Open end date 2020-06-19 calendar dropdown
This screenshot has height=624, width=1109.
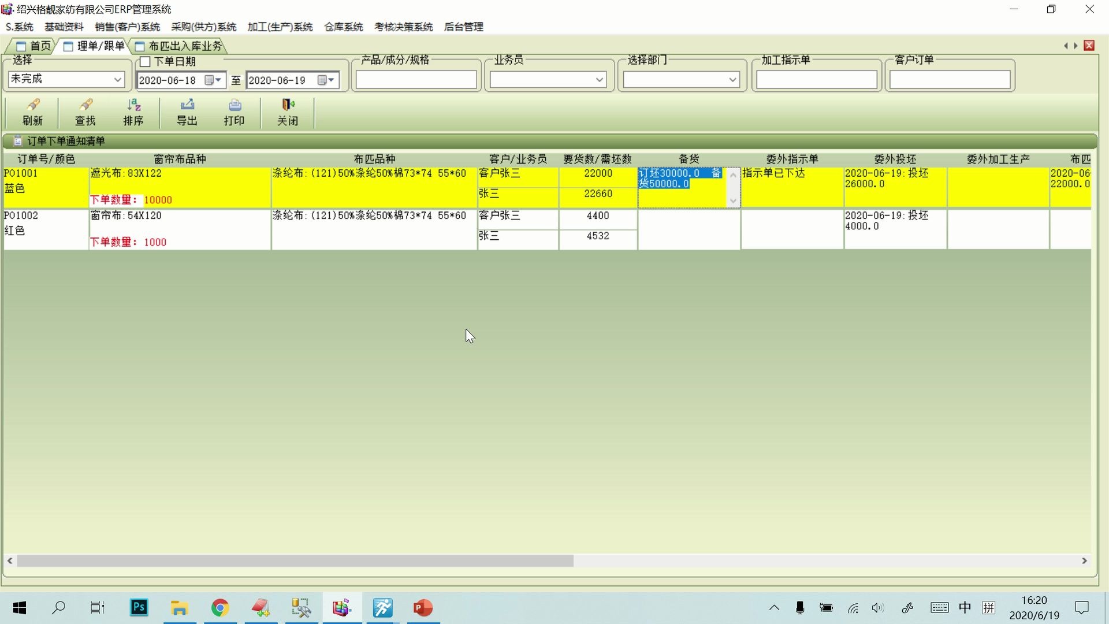pos(326,80)
